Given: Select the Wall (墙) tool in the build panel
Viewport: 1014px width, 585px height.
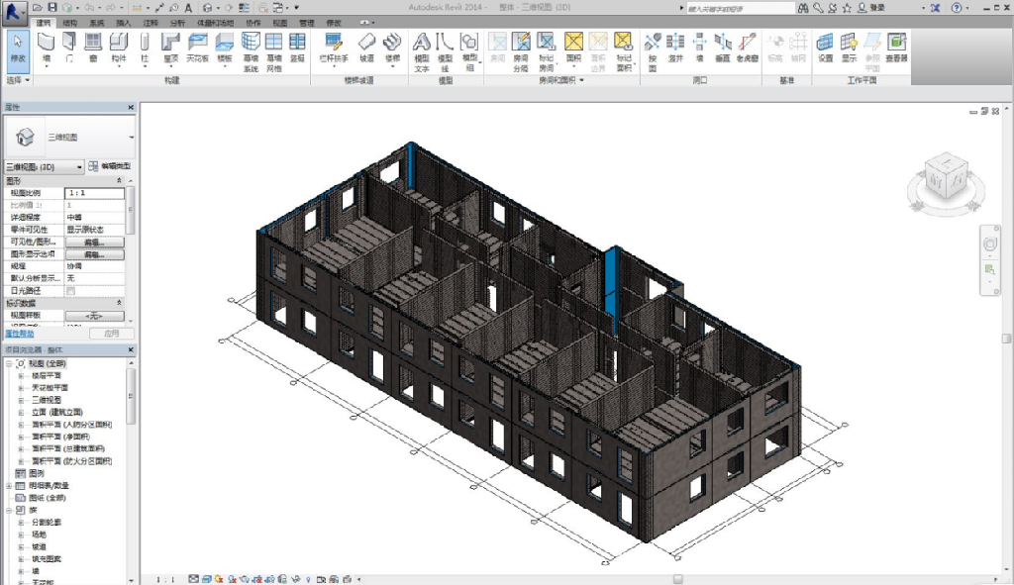Looking at the screenshot, I should click(x=46, y=49).
